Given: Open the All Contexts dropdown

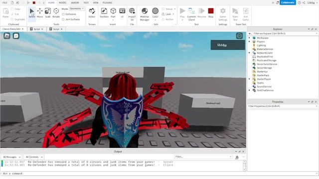Looking at the screenshot, I should tap(33, 157).
